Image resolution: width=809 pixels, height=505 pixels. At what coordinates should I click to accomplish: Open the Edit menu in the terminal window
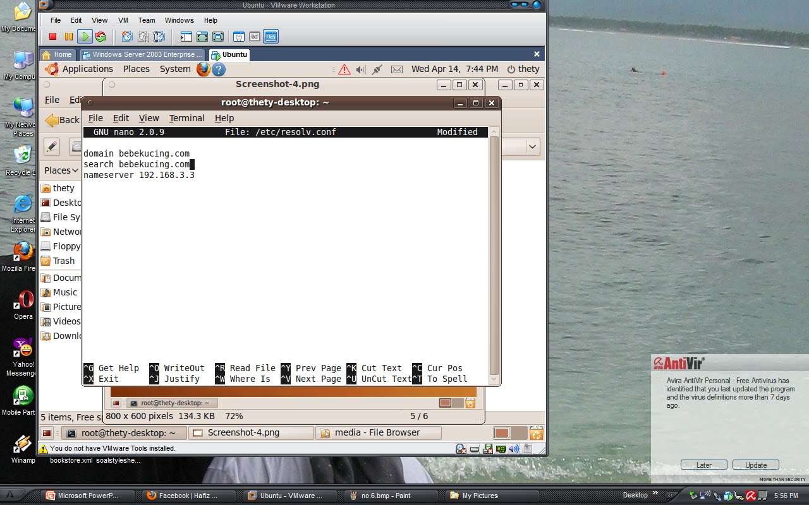coord(121,118)
